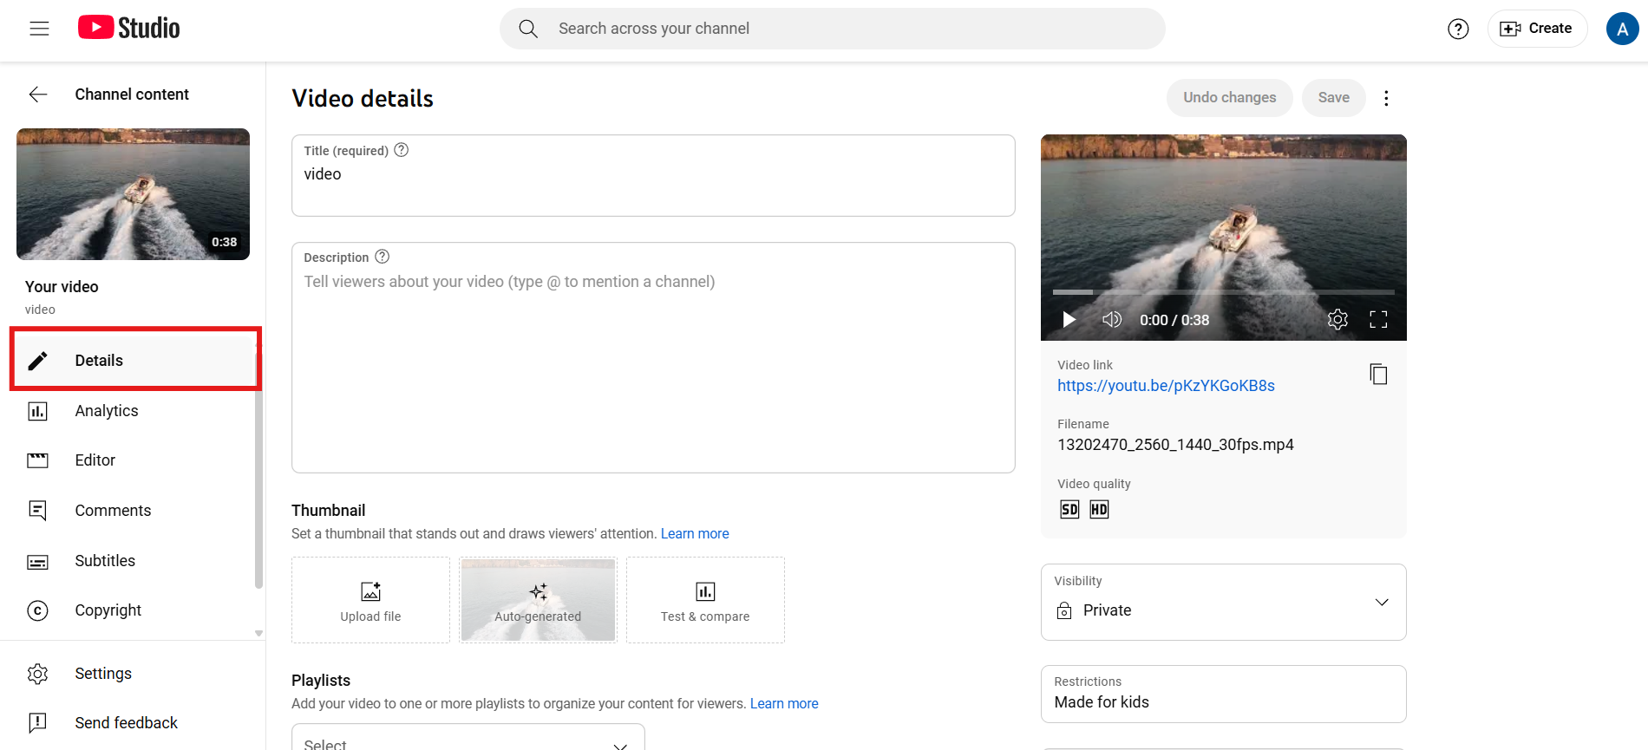Open the playlists Select dropdown

coord(468,739)
